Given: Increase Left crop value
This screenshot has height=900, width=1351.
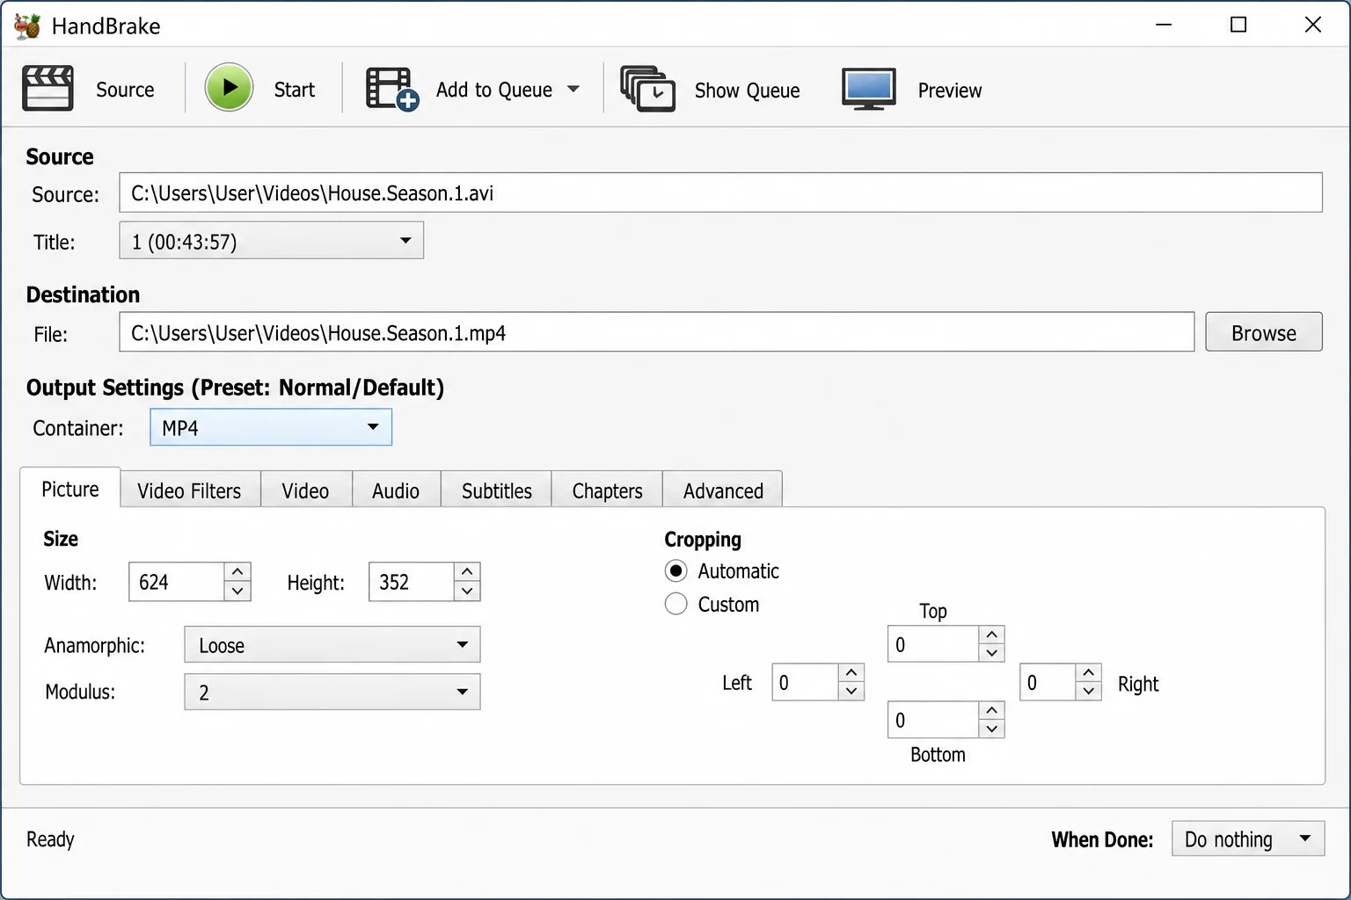Looking at the screenshot, I should [x=851, y=672].
